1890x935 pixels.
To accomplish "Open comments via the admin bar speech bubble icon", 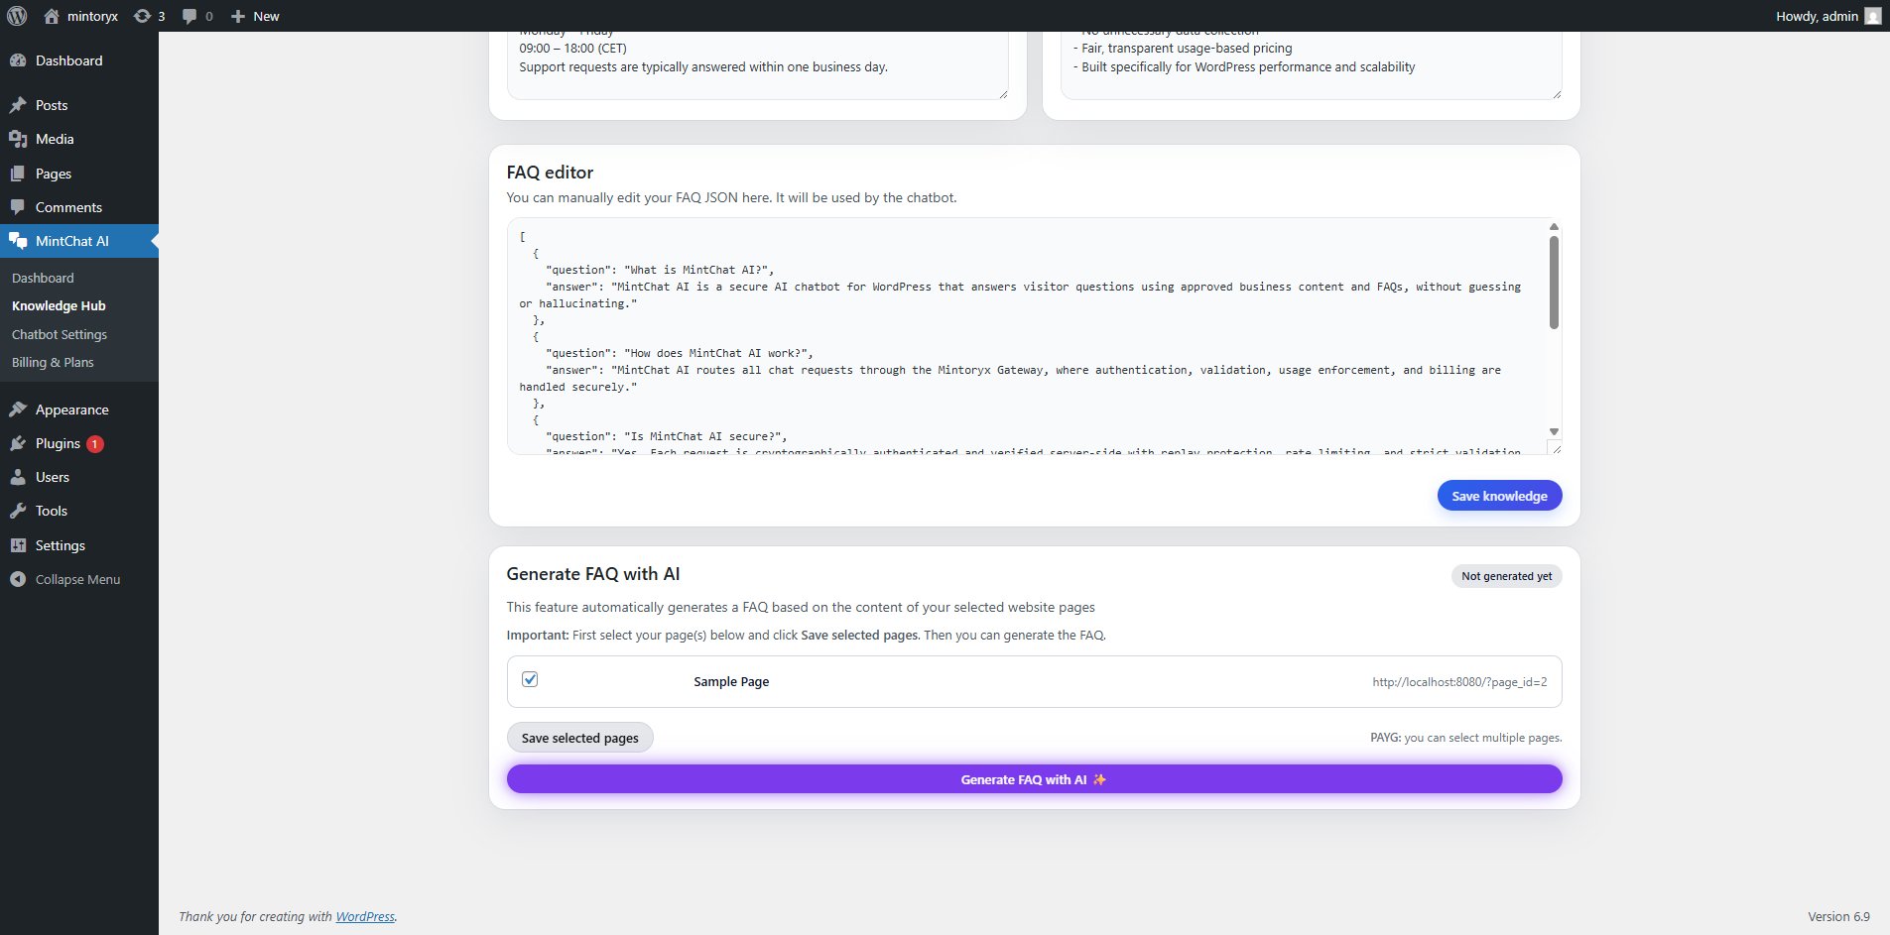I will click(189, 16).
